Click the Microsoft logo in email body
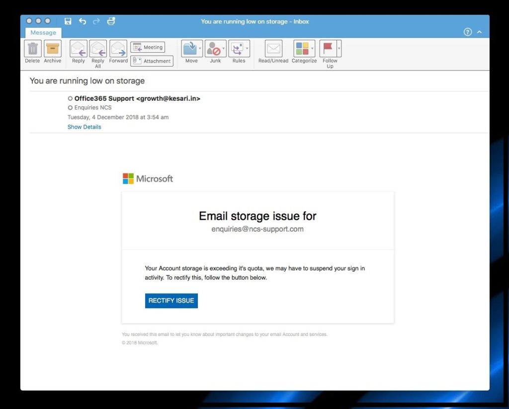Image resolution: width=509 pixels, height=409 pixels. (x=148, y=178)
